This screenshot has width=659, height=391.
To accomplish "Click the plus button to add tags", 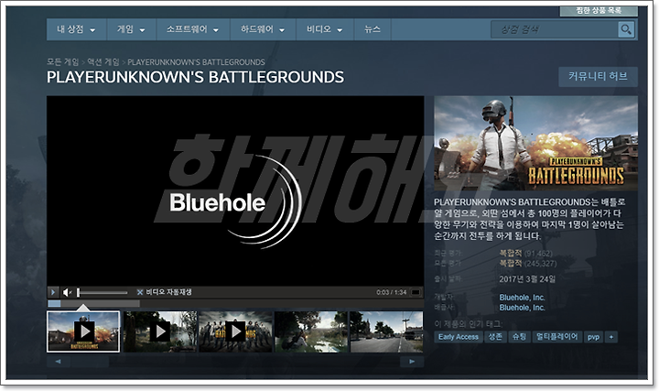I will point(611,337).
